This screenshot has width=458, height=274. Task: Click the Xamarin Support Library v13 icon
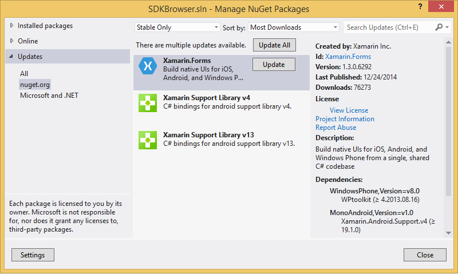pyautogui.click(x=148, y=140)
